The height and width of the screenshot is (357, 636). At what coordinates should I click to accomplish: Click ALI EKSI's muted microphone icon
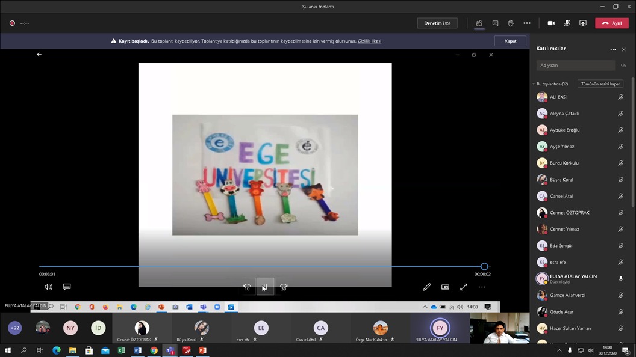tap(620, 97)
